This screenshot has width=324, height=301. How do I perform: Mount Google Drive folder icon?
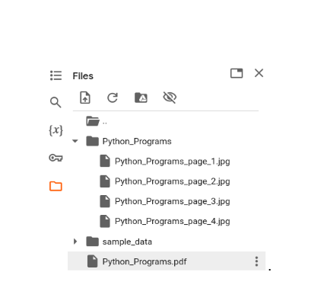(x=141, y=98)
